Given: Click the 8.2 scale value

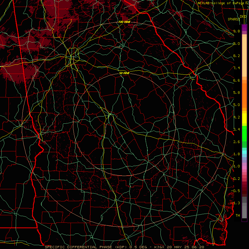Looking at the screenshot, I should [237, 56].
